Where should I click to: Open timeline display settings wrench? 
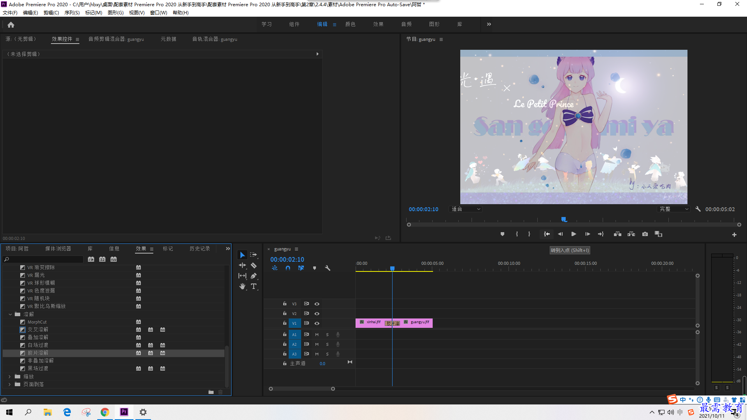pyautogui.click(x=328, y=268)
